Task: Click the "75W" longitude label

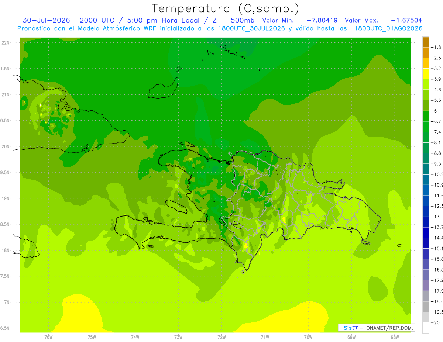Action: 92,337
